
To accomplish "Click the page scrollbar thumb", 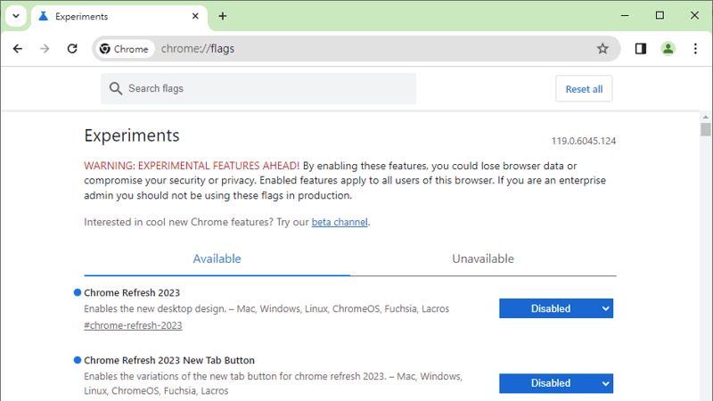I will 705,129.
